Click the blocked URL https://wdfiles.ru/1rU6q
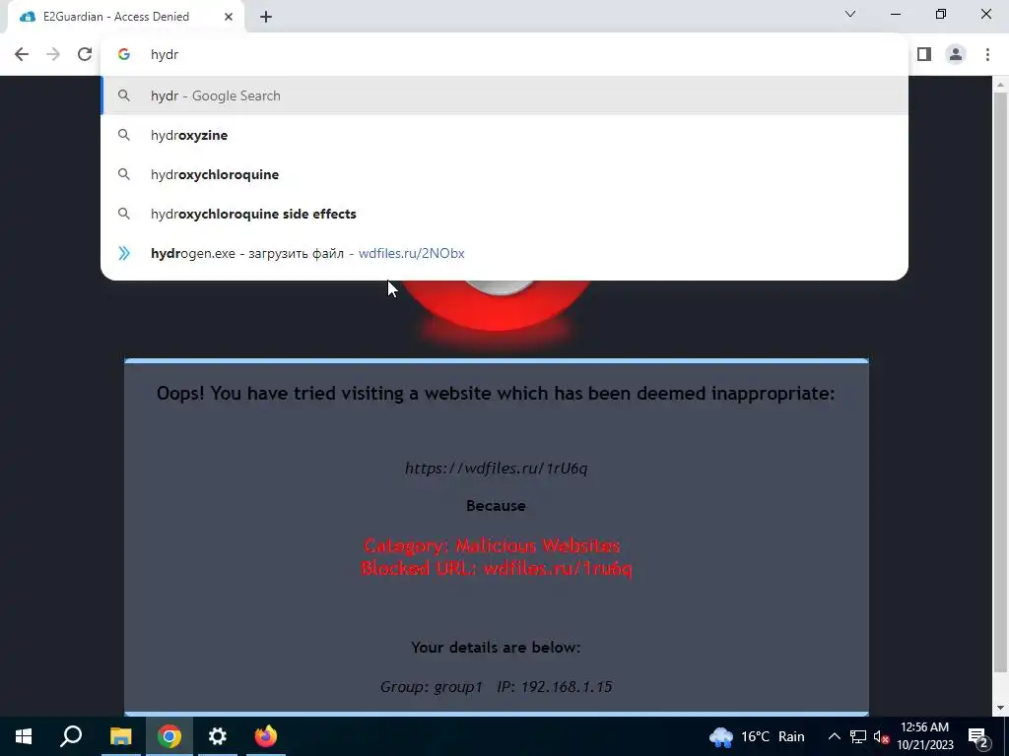This screenshot has width=1009, height=756. [x=497, y=468]
